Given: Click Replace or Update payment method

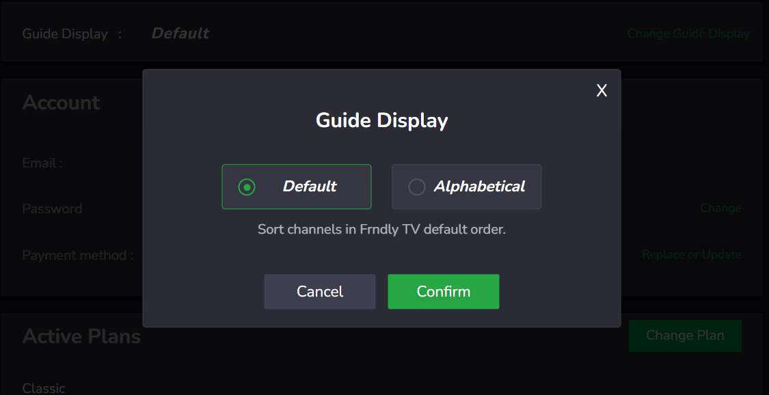Looking at the screenshot, I should click(x=691, y=254).
